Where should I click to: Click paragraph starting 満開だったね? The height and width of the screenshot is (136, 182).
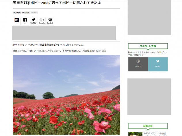tap(59, 51)
